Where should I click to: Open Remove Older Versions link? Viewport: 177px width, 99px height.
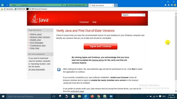coord(40,37)
